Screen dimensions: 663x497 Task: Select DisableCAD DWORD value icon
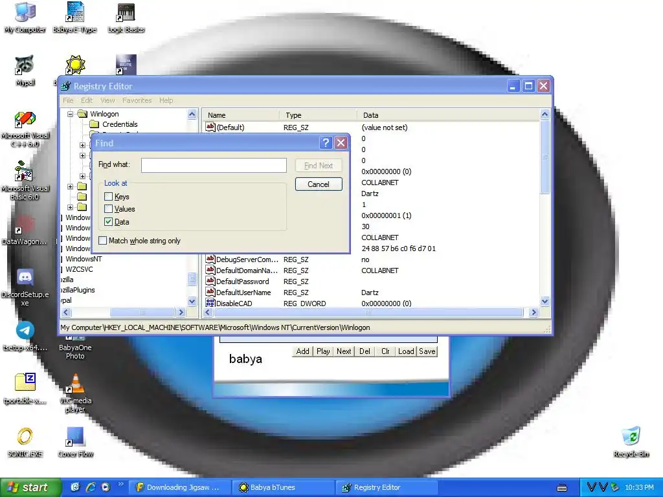[210, 303]
